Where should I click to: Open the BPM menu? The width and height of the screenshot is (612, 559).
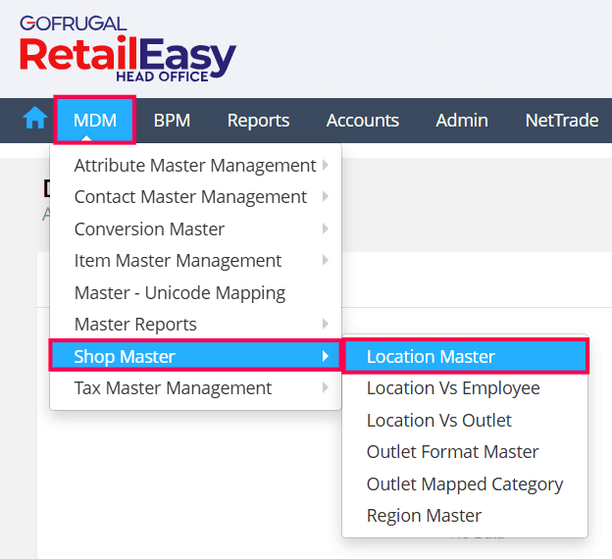[x=172, y=121]
